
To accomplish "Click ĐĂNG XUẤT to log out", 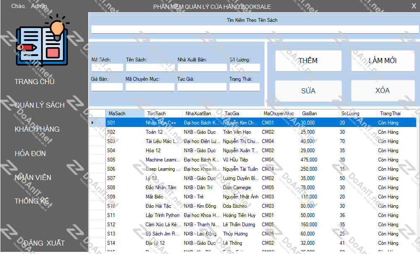I will [44, 243].
